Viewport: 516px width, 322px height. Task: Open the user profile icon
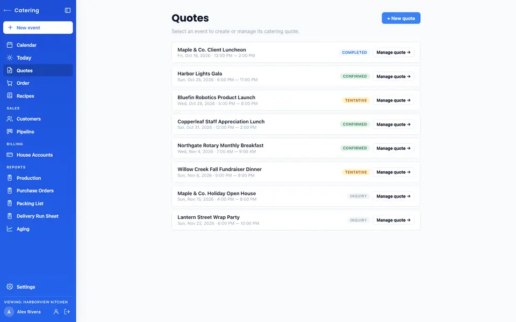(x=56, y=312)
